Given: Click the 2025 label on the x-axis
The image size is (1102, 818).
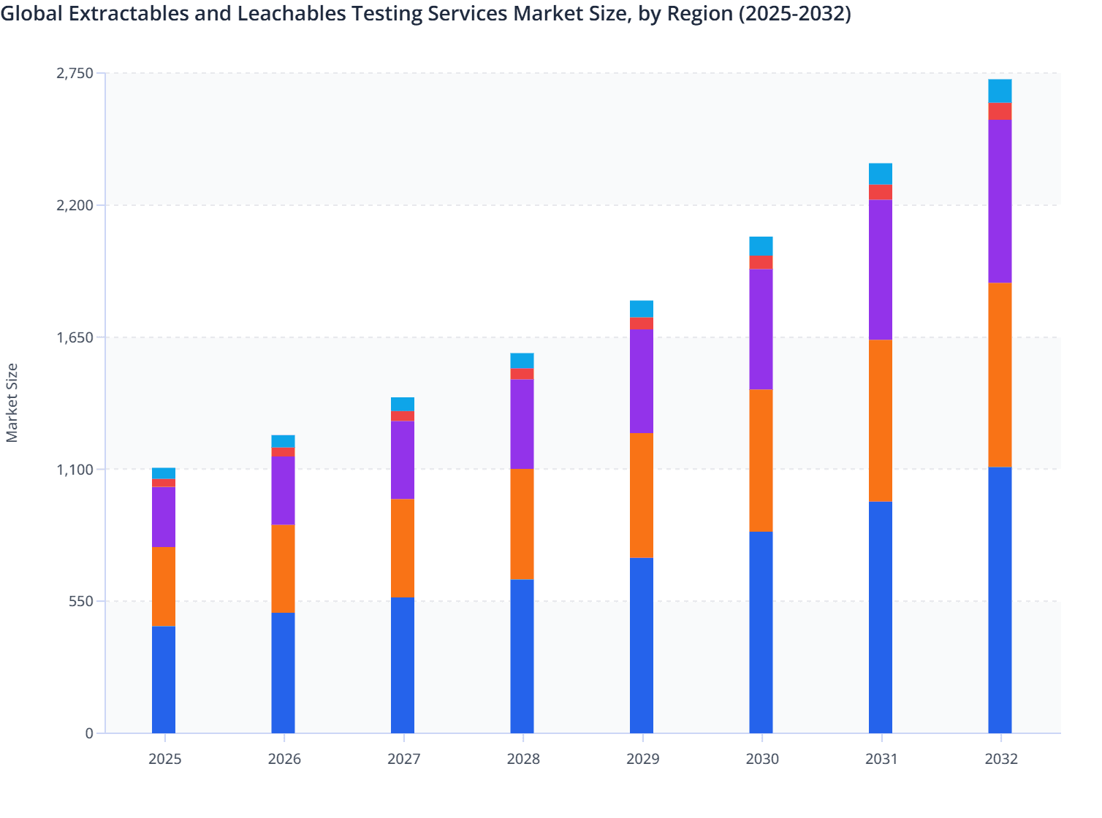Looking at the screenshot, I should [x=164, y=760].
